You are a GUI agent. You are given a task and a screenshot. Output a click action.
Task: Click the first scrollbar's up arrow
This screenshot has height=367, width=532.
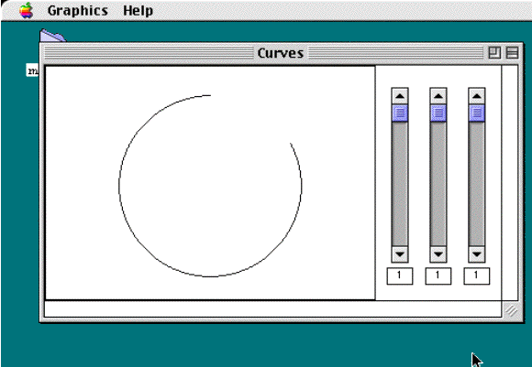click(400, 96)
